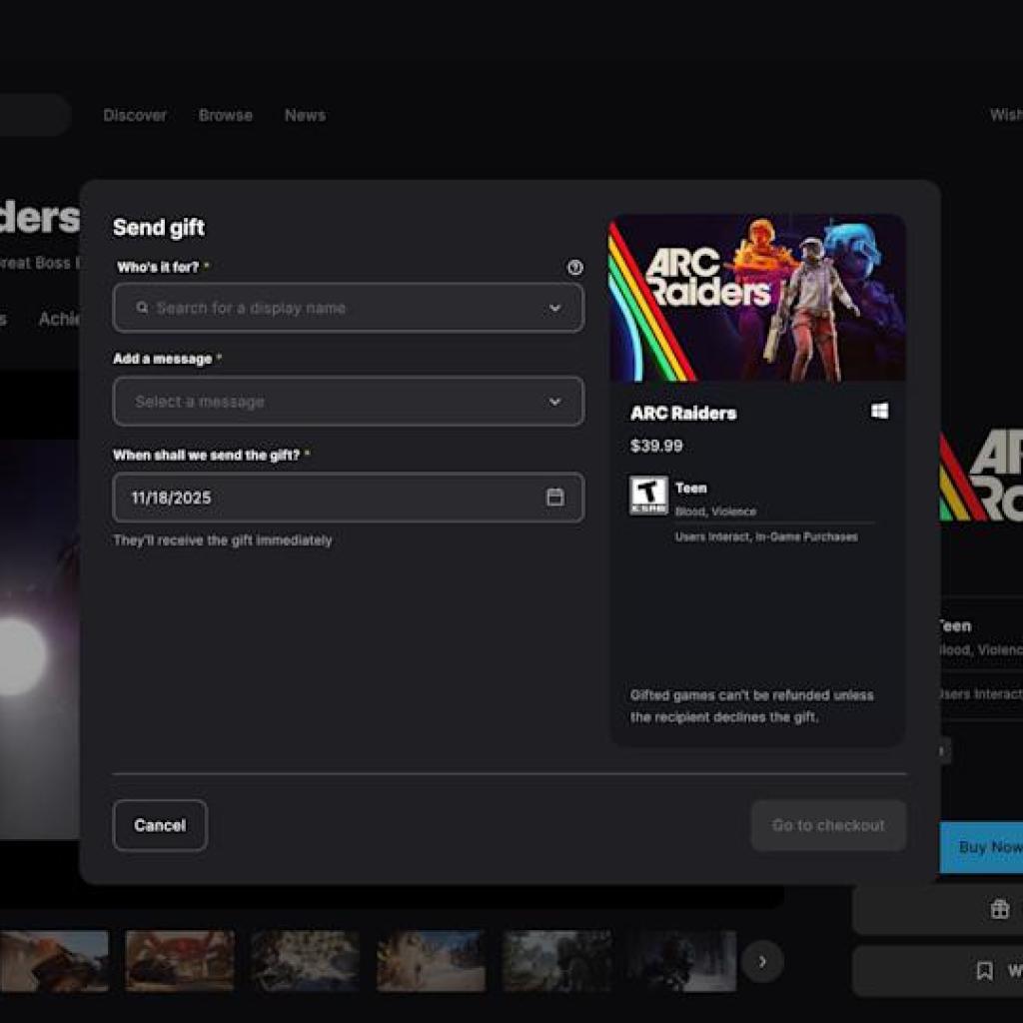The width and height of the screenshot is (1023, 1023).
Task: Select the first screenshot thumbnail at the bottom
Action: [x=55, y=961]
